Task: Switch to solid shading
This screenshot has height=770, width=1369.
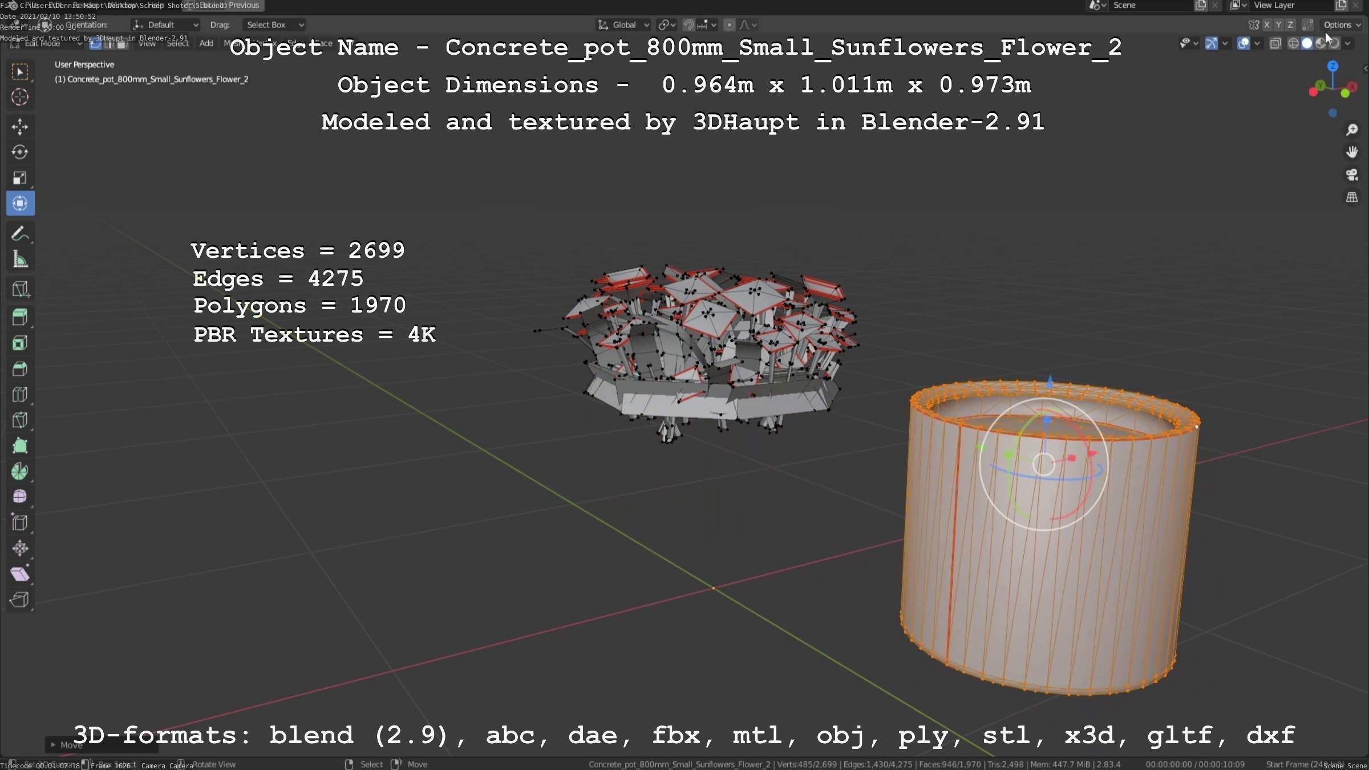Action: pyautogui.click(x=1307, y=43)
